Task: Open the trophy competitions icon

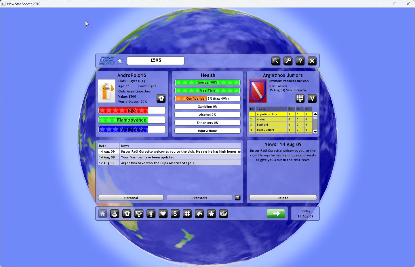Action: (151, 214)
